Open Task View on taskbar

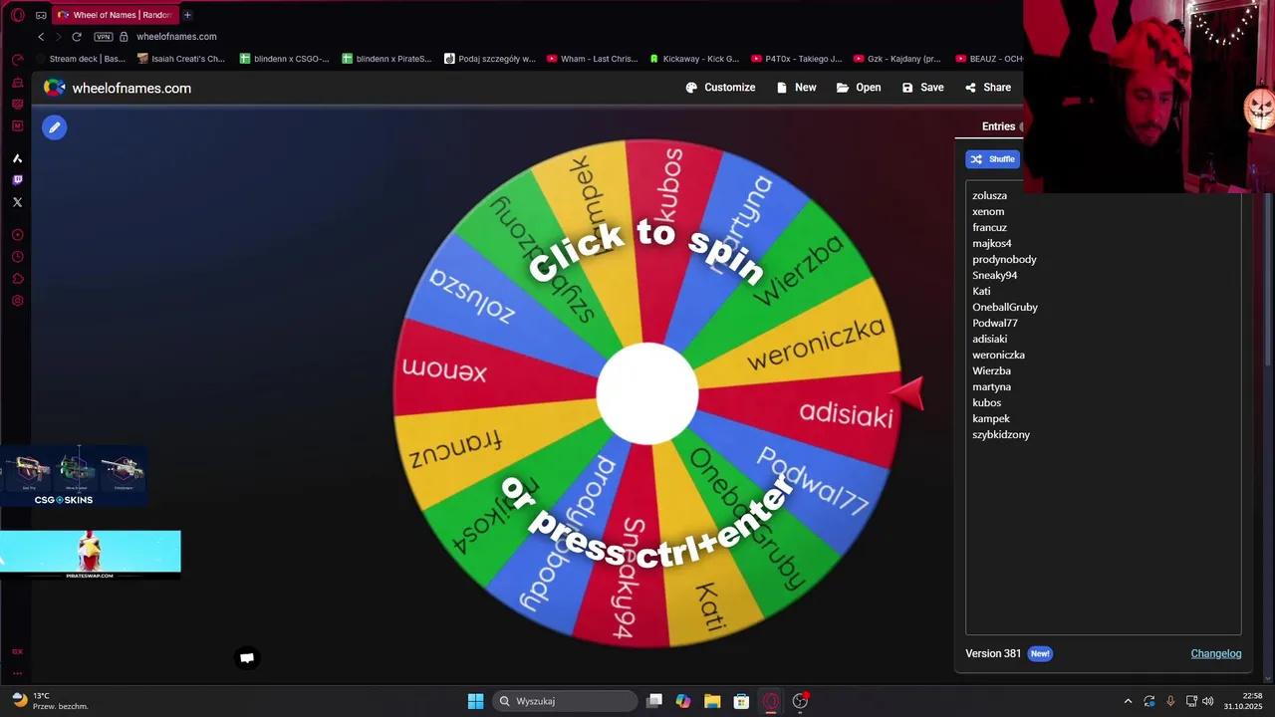point(654,701)
